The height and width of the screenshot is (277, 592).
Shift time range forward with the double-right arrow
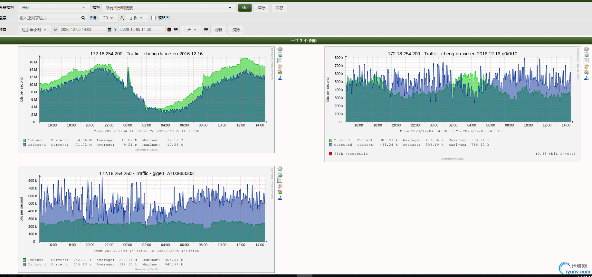206,29
